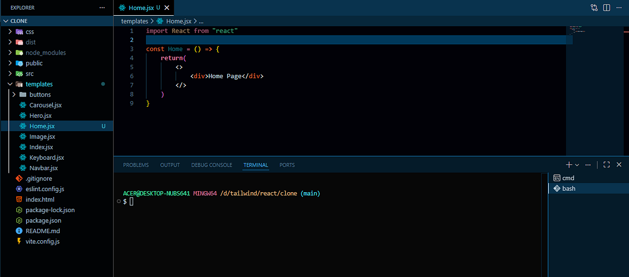Switch to the PROBLEMS tab
Image resolution: width=629 pixels, height=277 pixels.
click(x=136, y=165)
